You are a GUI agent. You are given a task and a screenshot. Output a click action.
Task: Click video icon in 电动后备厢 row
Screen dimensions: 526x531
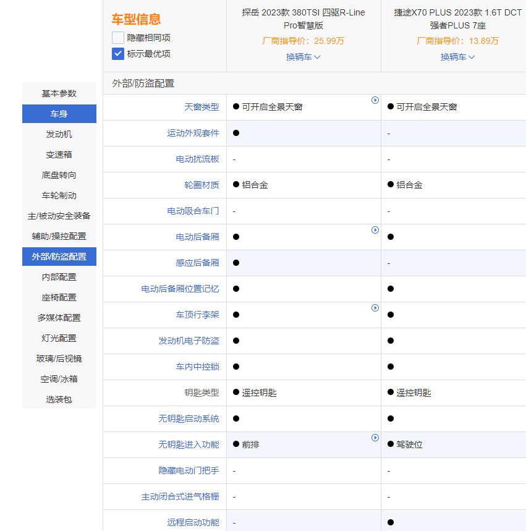click(x=375, y=230)
